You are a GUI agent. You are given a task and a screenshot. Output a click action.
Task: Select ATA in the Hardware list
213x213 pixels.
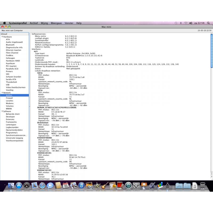pos(8,39)
